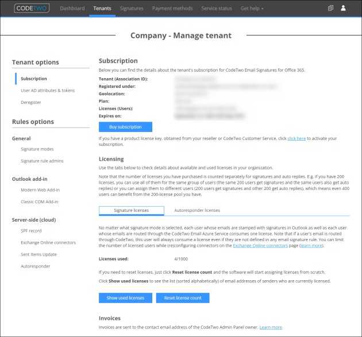Click the Server-side (cloud) group heading

click(34, 220)
